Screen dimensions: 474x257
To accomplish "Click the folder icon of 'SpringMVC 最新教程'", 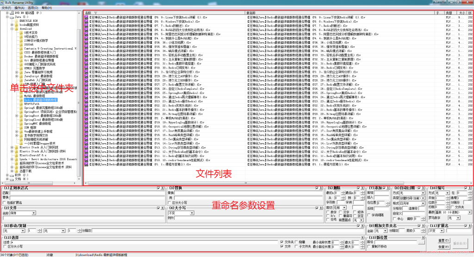I will pyautogui.click(x=21, y=124).
